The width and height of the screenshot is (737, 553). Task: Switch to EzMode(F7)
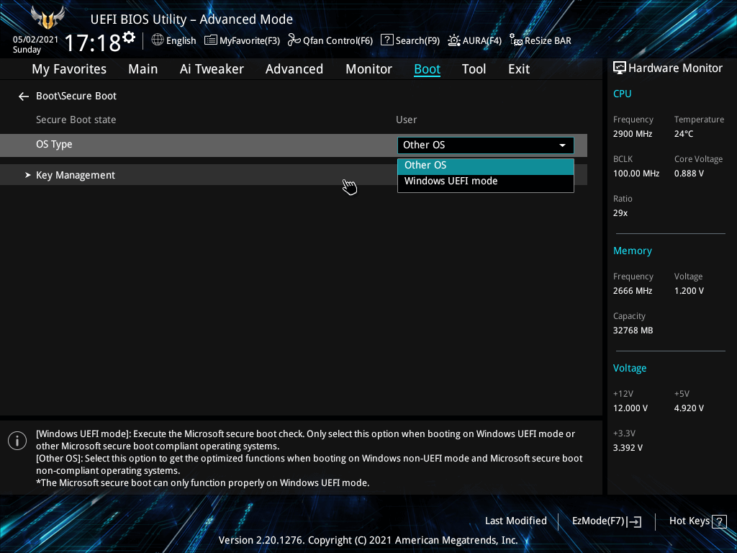(606, 521)
